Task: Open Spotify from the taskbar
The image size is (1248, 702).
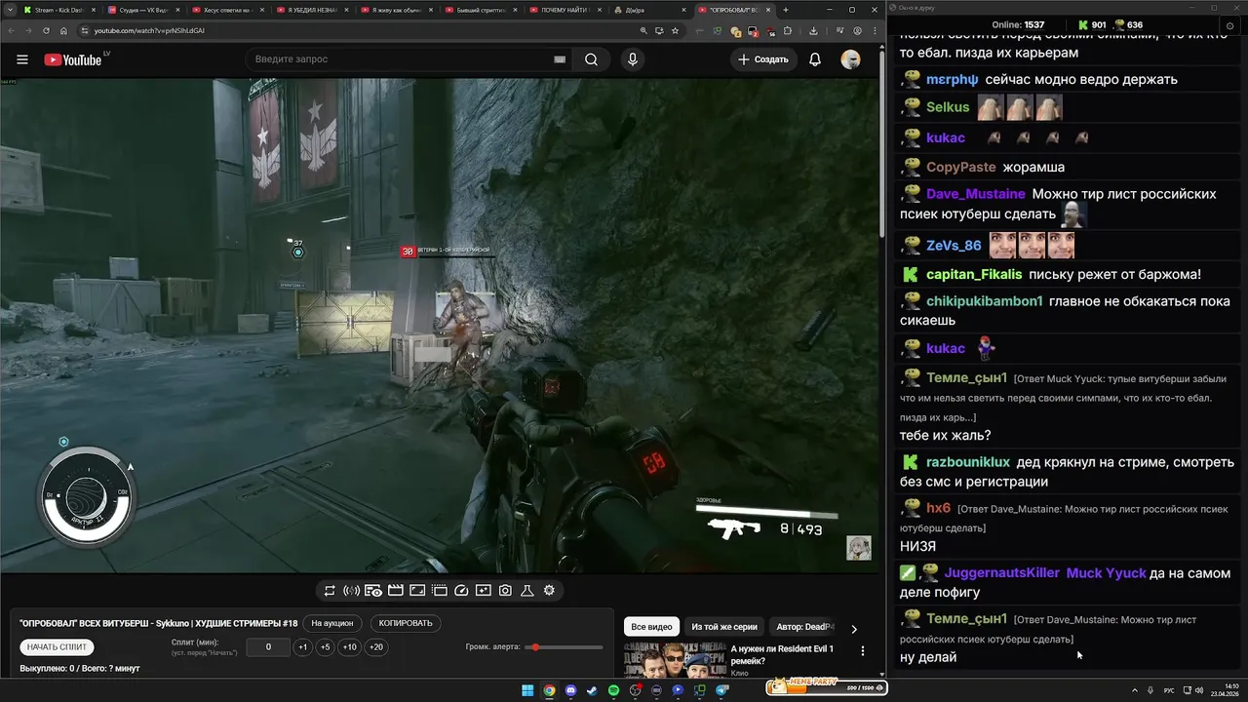Action: point(613,690)
